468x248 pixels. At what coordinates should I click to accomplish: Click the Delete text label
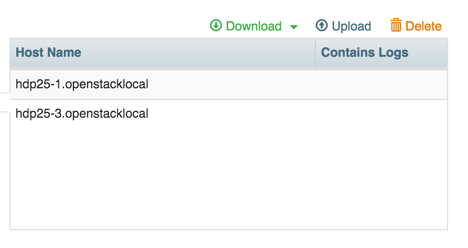[x=423, y=26]
